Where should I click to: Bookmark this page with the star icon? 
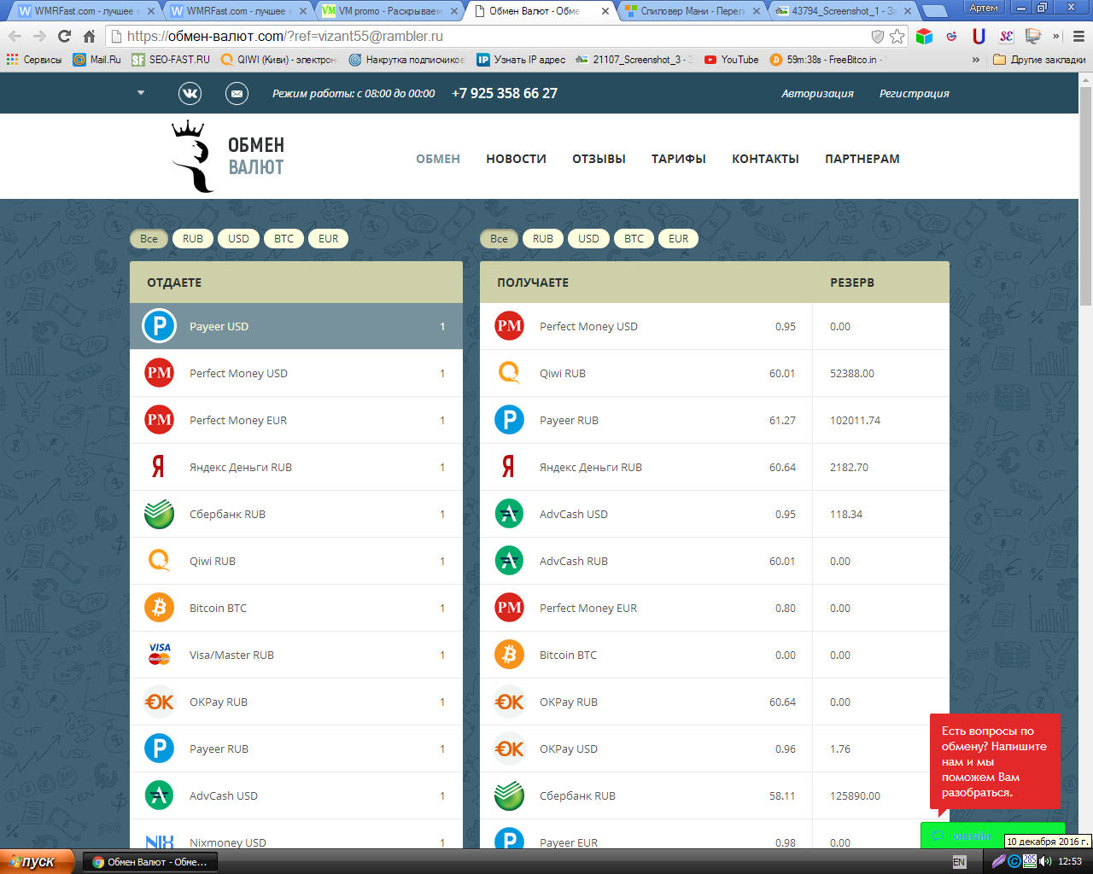click(897, 36)
